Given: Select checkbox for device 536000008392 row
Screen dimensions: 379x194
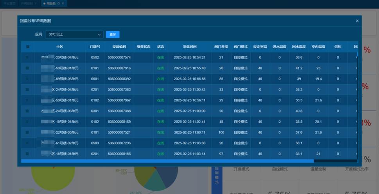Looking at the screenshot, I should tap(27, 79).
